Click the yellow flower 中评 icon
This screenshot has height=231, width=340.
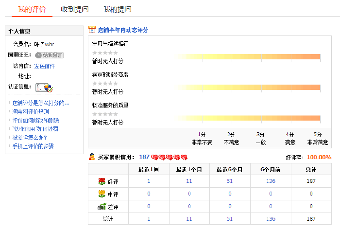click(x=102, y=194)
